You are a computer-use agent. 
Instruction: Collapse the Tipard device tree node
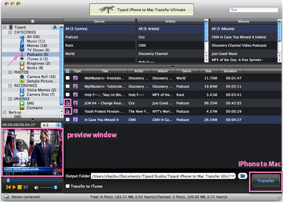pos(5,27)
